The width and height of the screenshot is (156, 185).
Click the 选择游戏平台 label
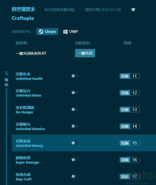pyautogui.click(x=22, y=32)
